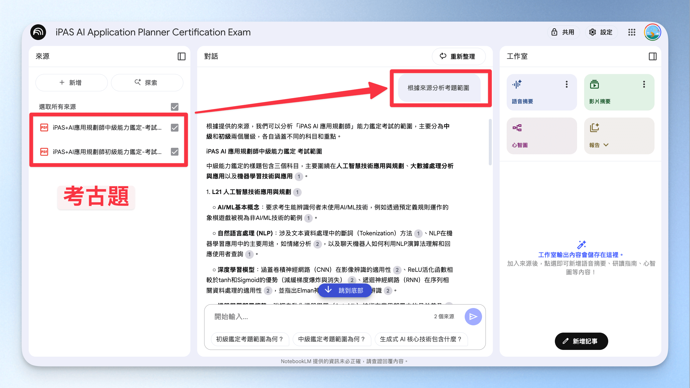The height and width of the screenshot is (388, 690).
Task: Select suggestion 初級鑑定考題範圍為何？
Action: pyautogui.click(x=250, y=339)
